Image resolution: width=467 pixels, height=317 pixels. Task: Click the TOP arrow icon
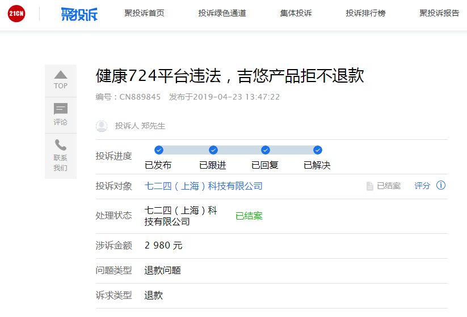tap(61, 75)
